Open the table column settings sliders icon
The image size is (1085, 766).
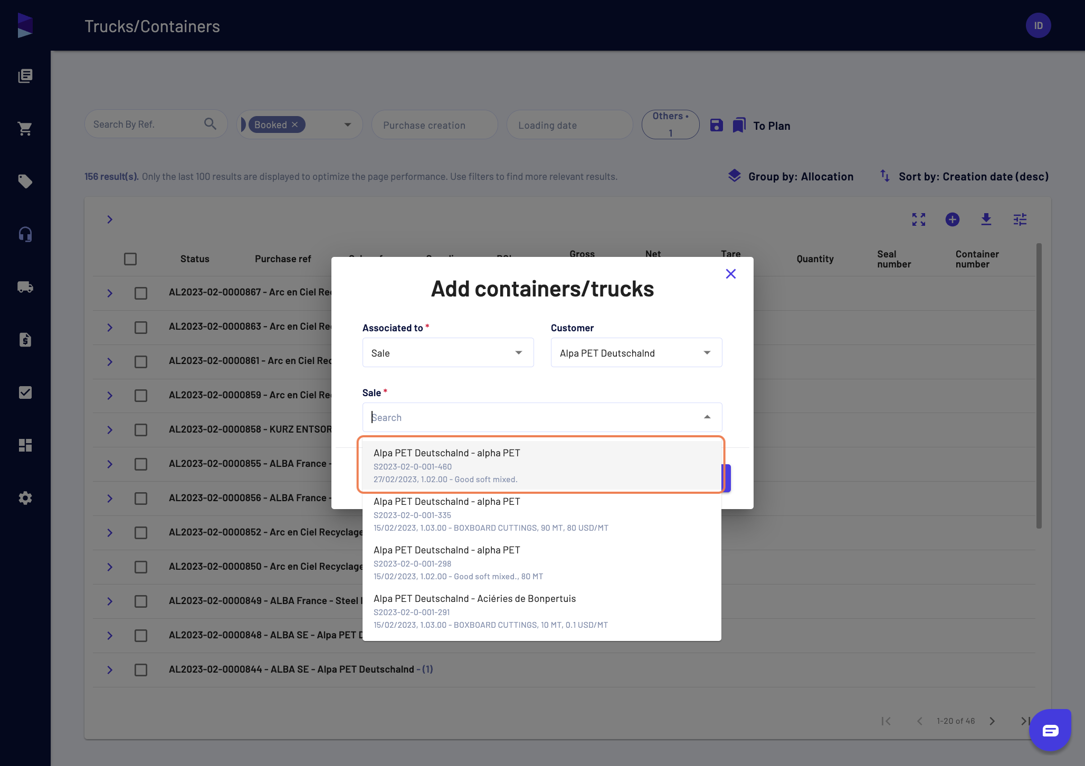pyautogui.click(x=1020, y=219)
